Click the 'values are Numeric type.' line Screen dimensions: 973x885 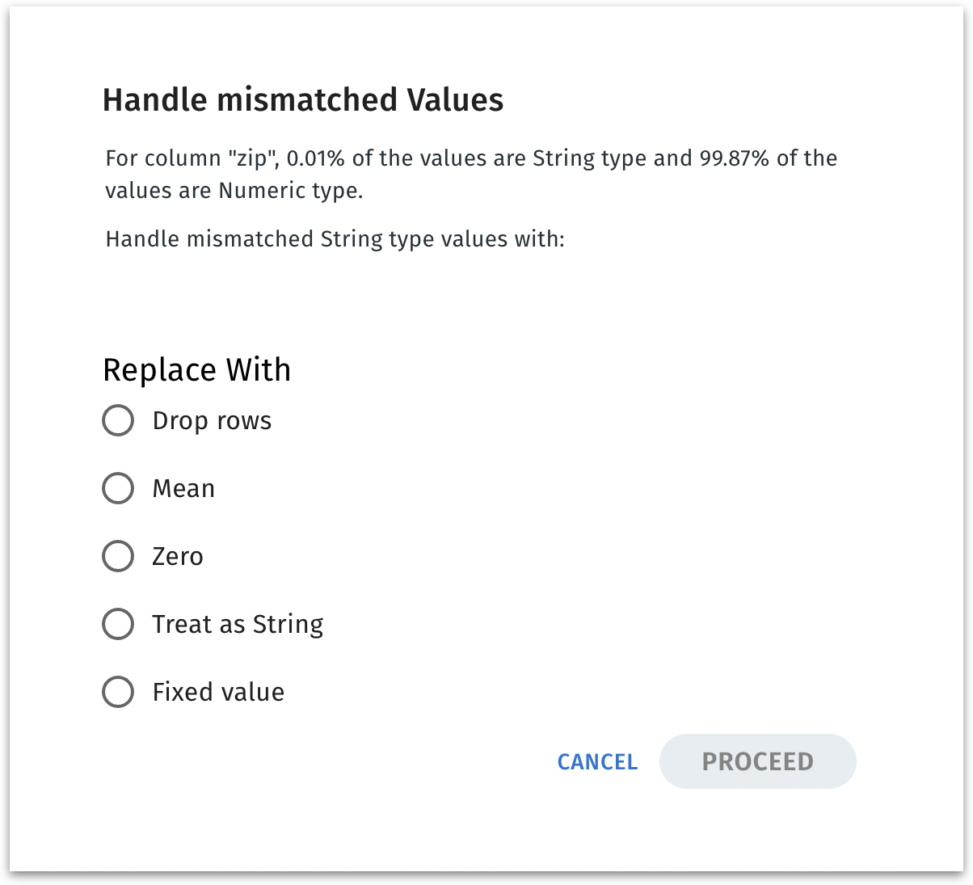(x=234, y=191)
